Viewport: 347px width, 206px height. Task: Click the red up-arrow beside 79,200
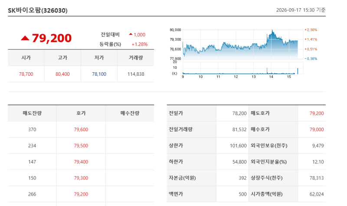[25, 38]
